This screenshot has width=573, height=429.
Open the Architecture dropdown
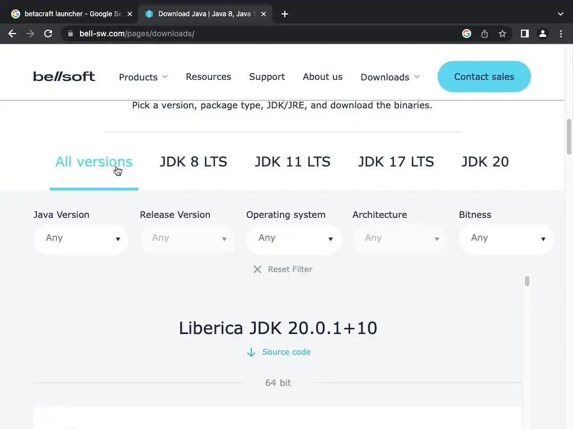[x=400, y=238]
